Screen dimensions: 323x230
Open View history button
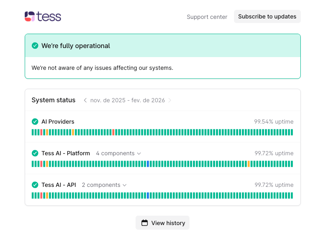162,223
